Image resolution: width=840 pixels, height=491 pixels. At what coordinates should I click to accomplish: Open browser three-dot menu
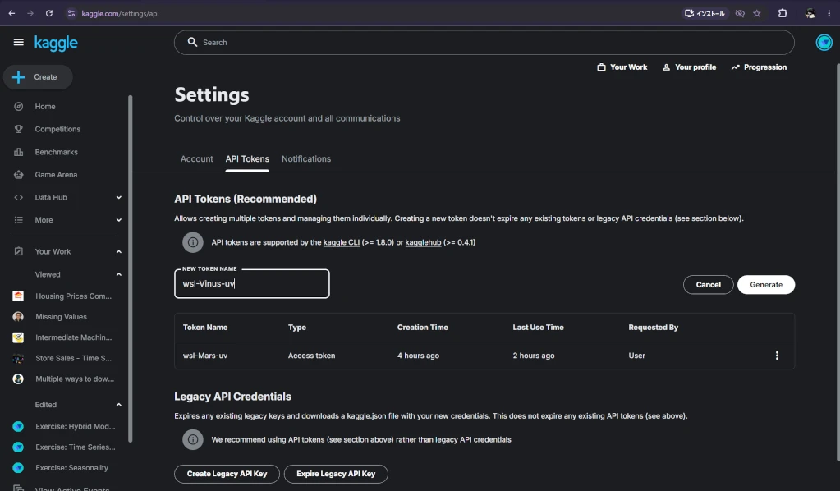[x=829, y=13]
